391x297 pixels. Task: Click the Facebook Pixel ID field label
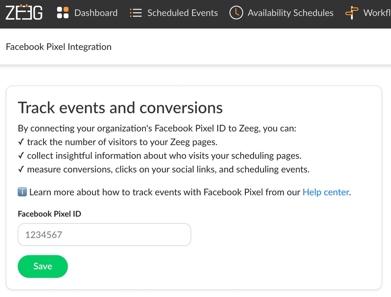point(50,214)
